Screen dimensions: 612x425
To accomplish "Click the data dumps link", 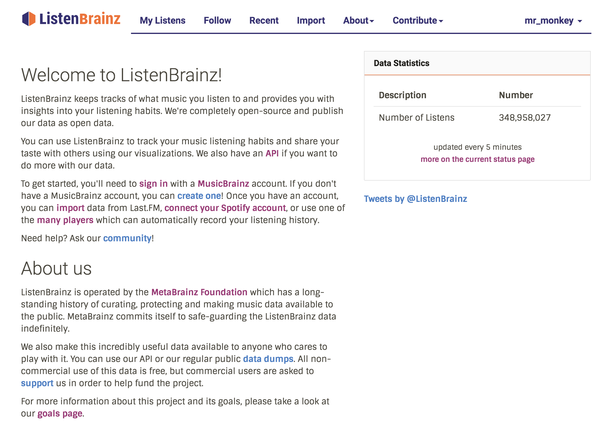I will (268, 359).
